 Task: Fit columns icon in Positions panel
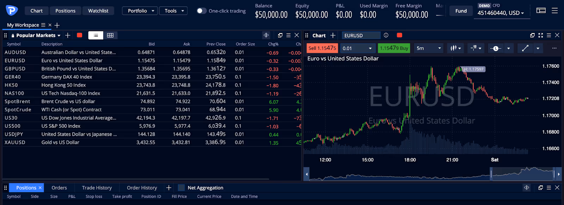[527, 187]
